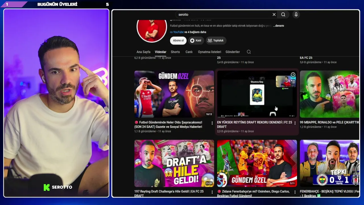Open options menu for 'Zidane Fenerbahçe'ye mi?' video
364x205 pixels.
click(x=295, y=192)
